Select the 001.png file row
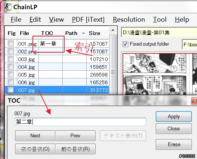The height and width of the screenshot is (159, 197). (x=57, y=43)
